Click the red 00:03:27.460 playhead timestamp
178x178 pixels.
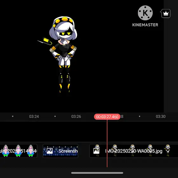[x=107, y=117]
